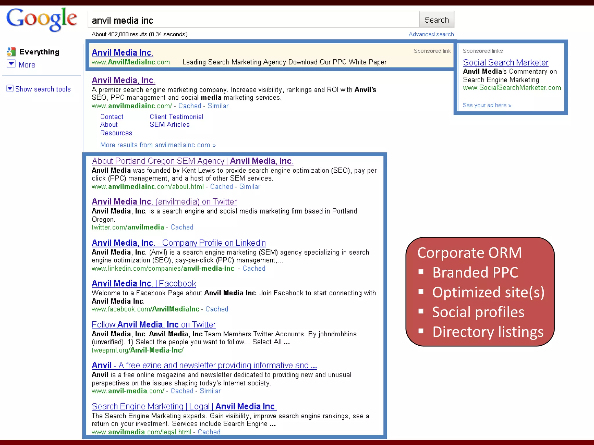The height and width of the screenshot is (445, 594).
Task: Open the Anvil Media, Inc. organic result
Action: [123, 80]
